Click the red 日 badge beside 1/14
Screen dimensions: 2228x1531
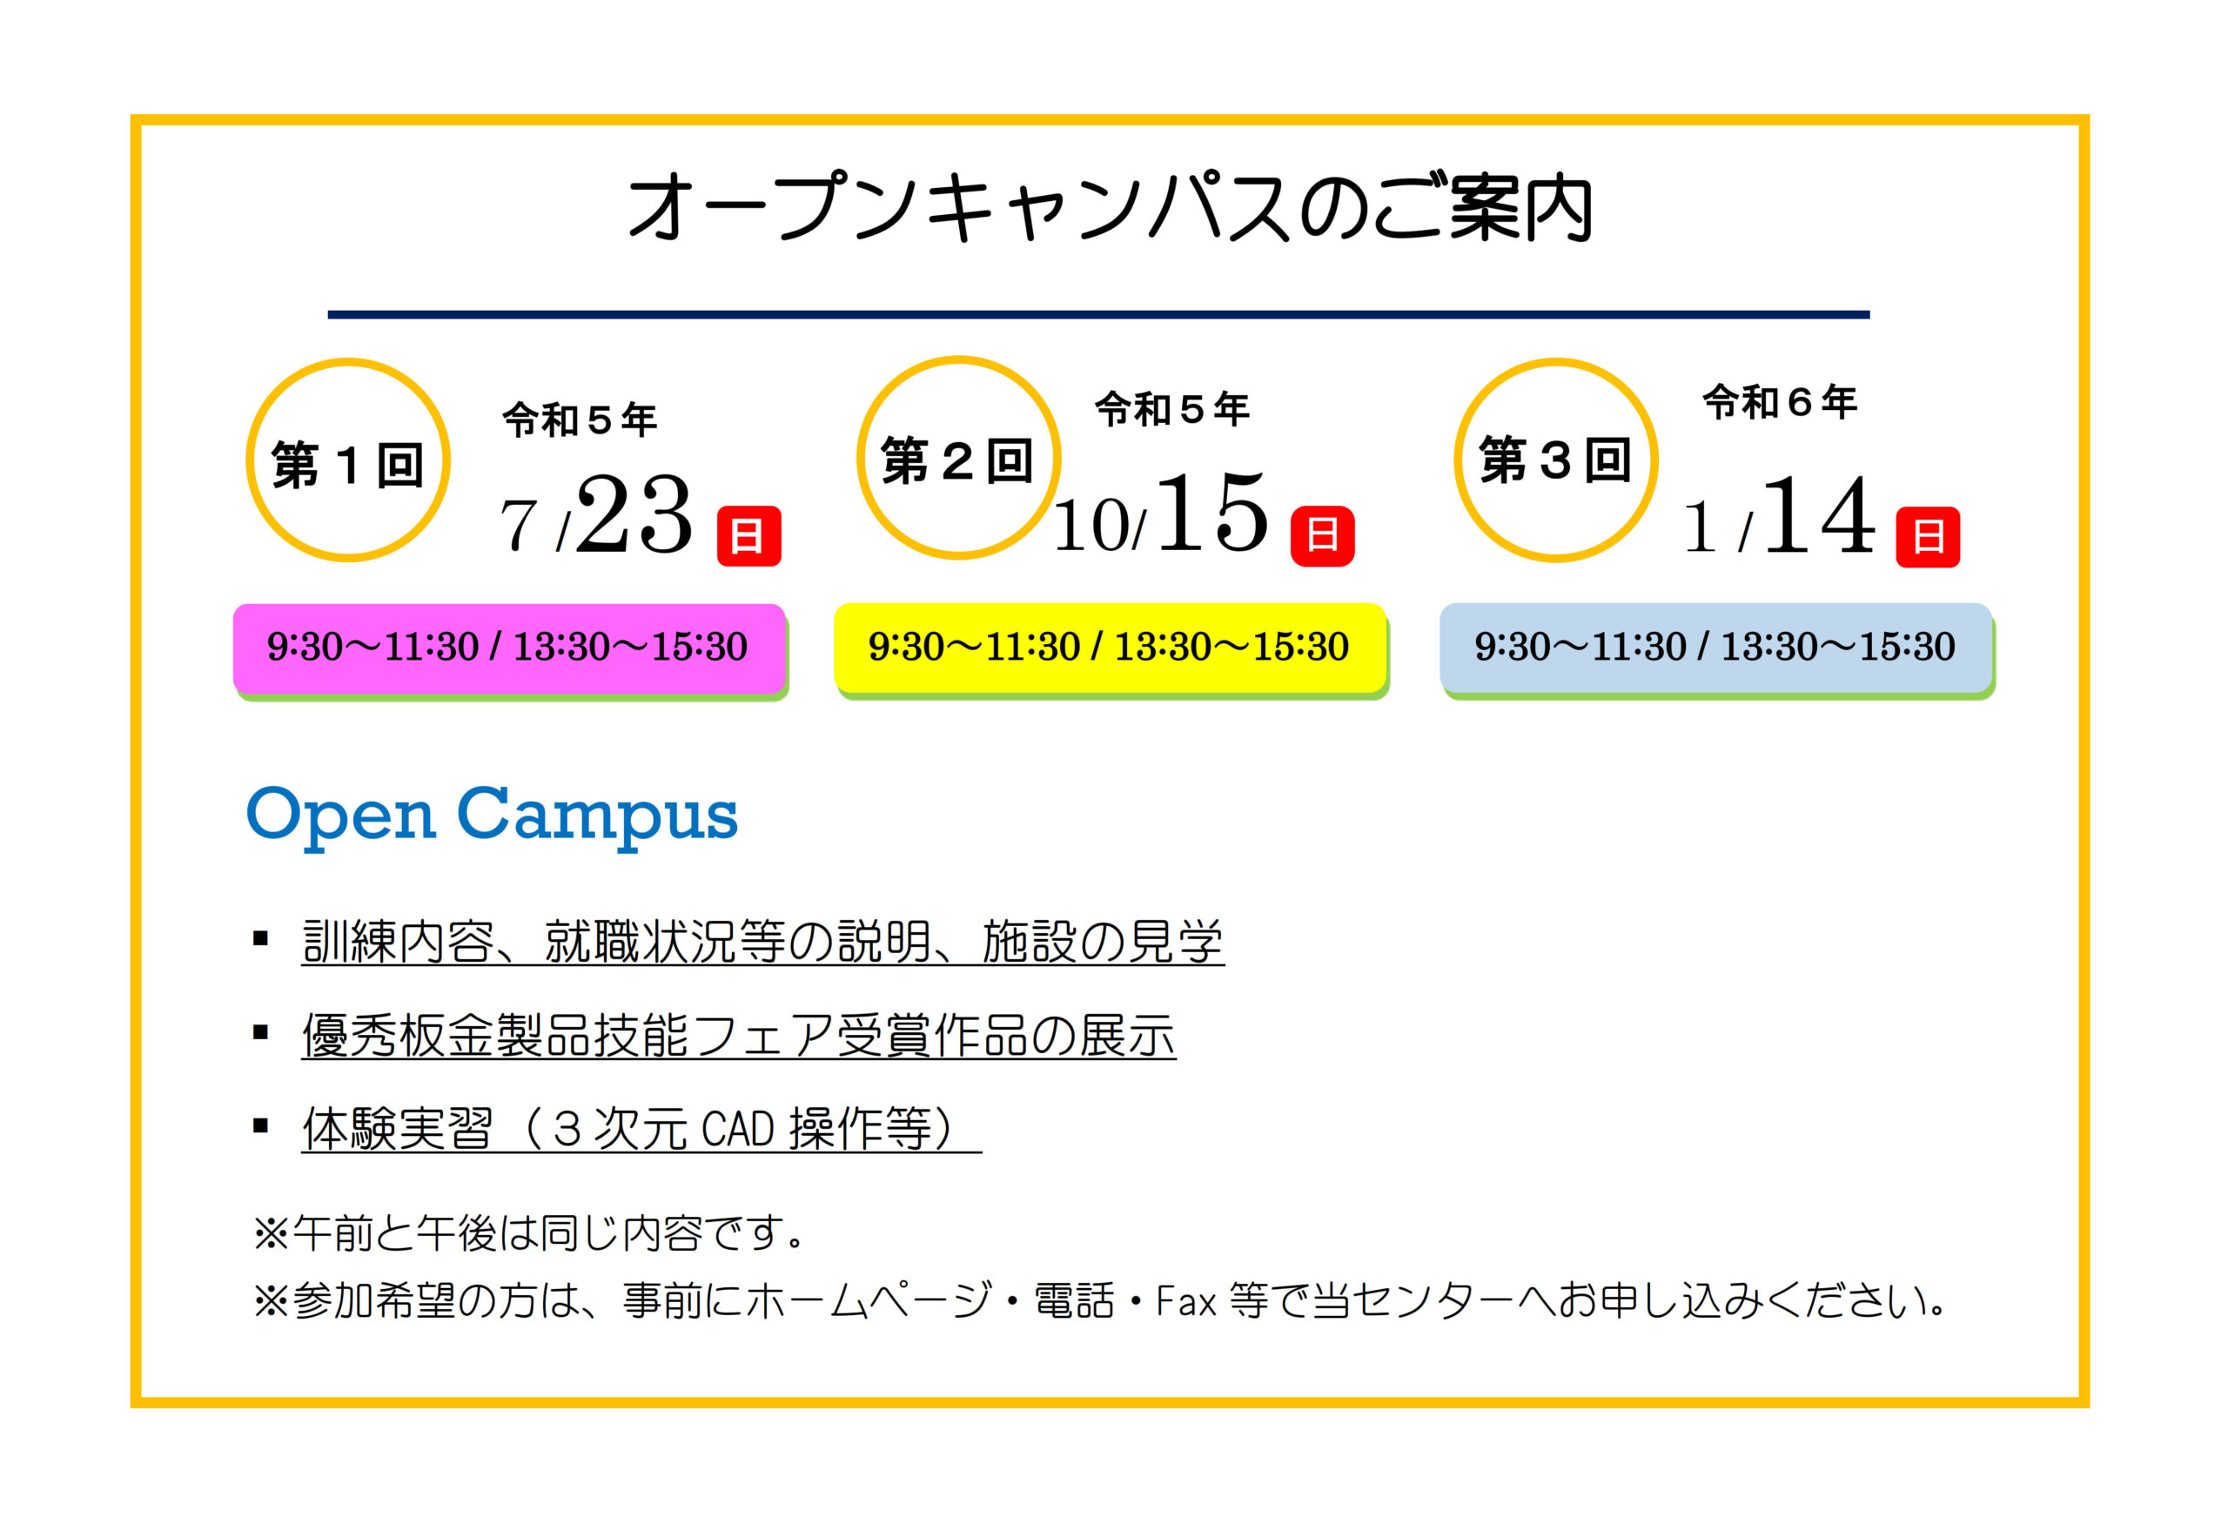pos(1928,536)
